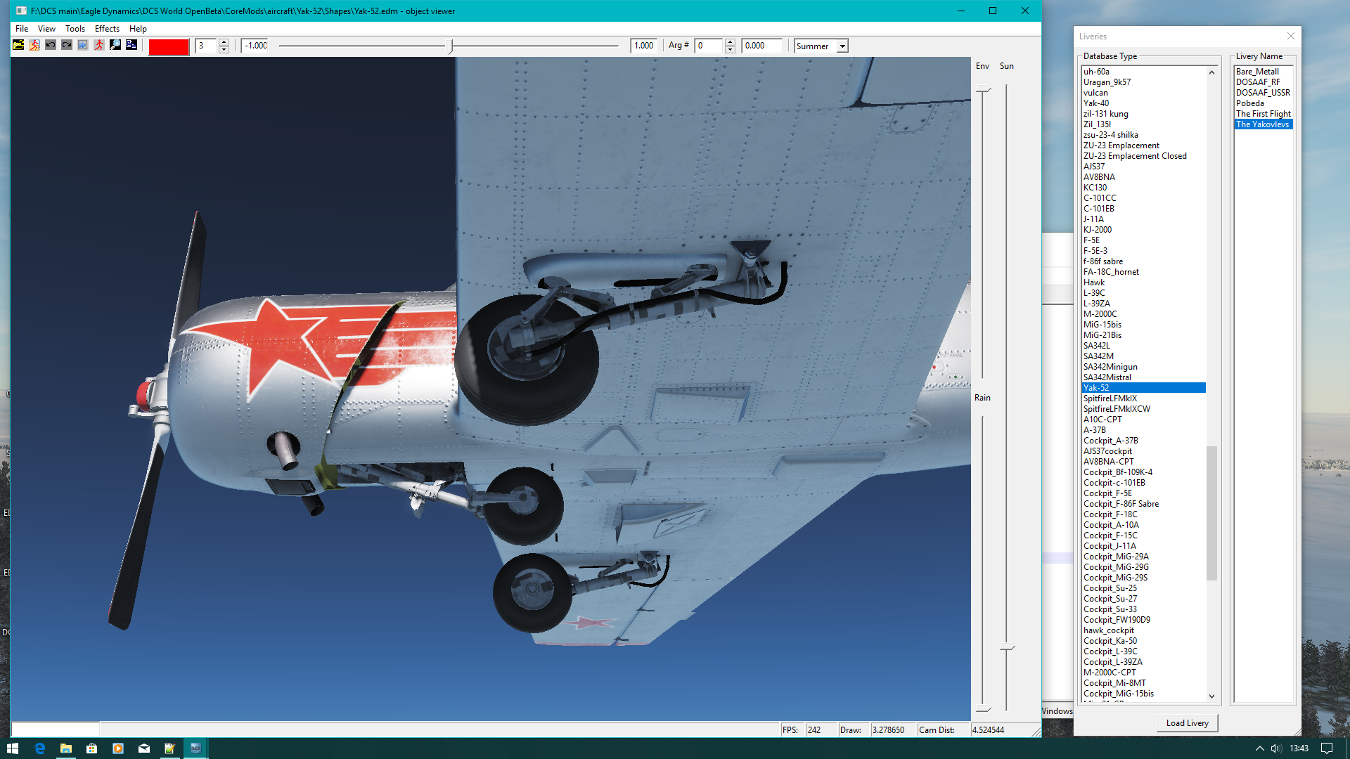Select The First Flight livery
This screenshot has height=759, width=1350.
(x=1264, y=114)
